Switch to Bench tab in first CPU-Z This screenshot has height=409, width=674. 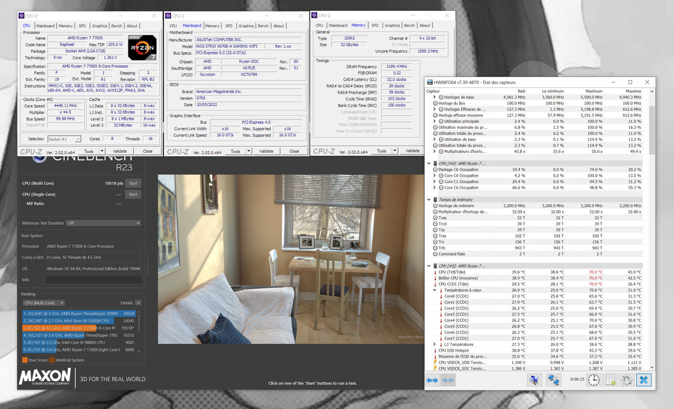(x=116, y=26)
